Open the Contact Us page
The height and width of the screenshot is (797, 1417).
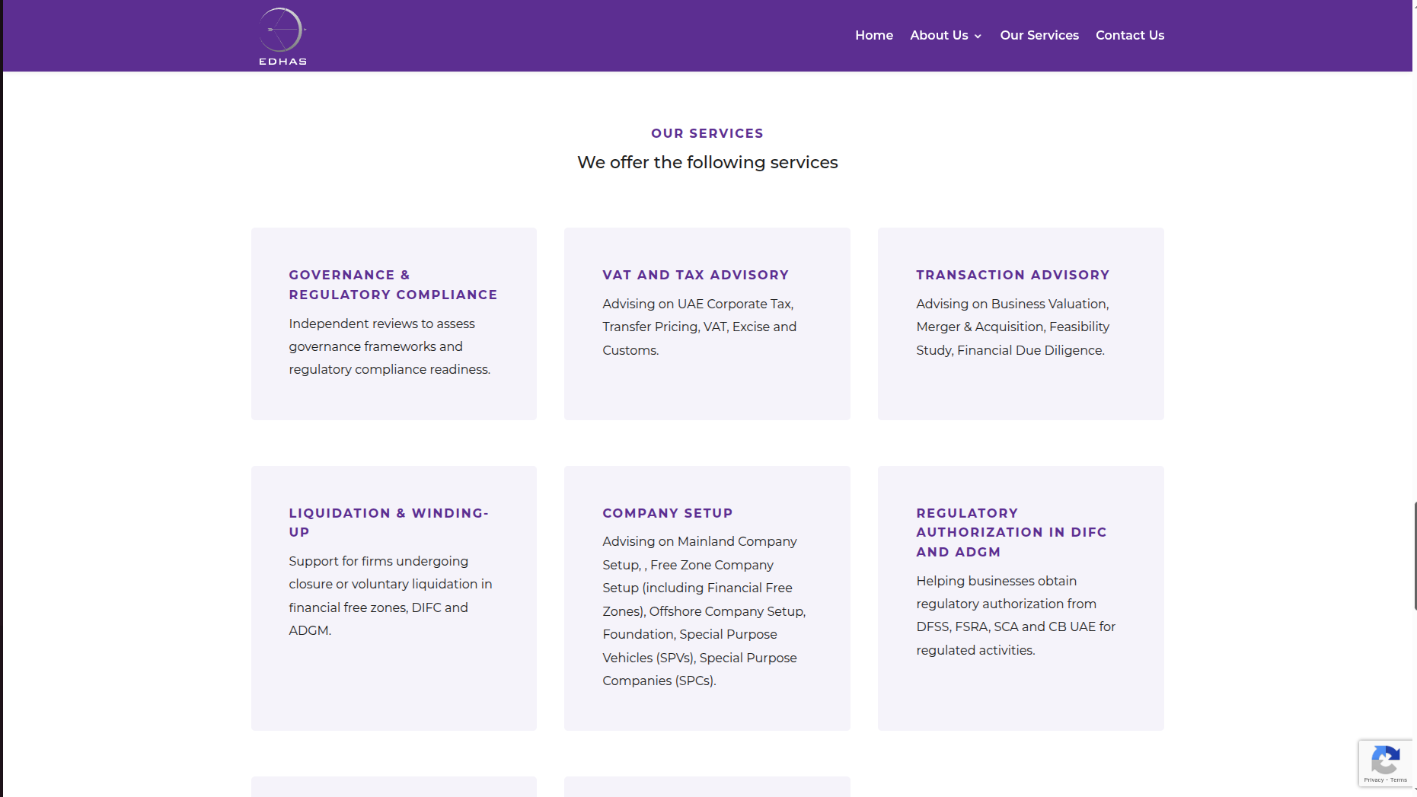tap(1129, 35)
